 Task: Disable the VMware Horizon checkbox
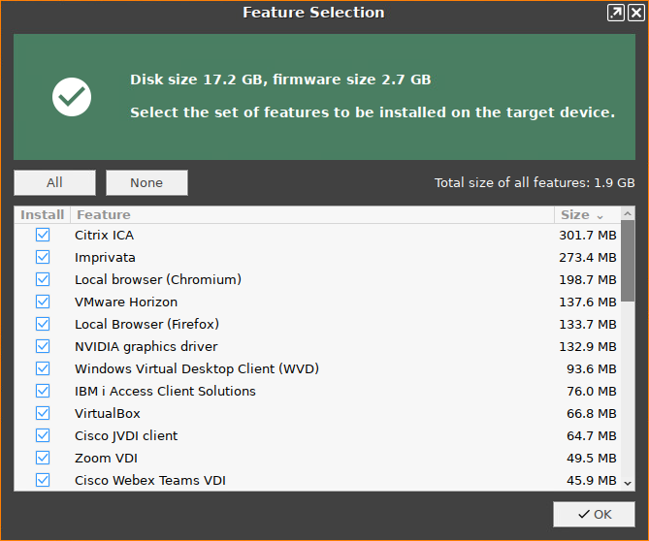(x=43, y=302)
